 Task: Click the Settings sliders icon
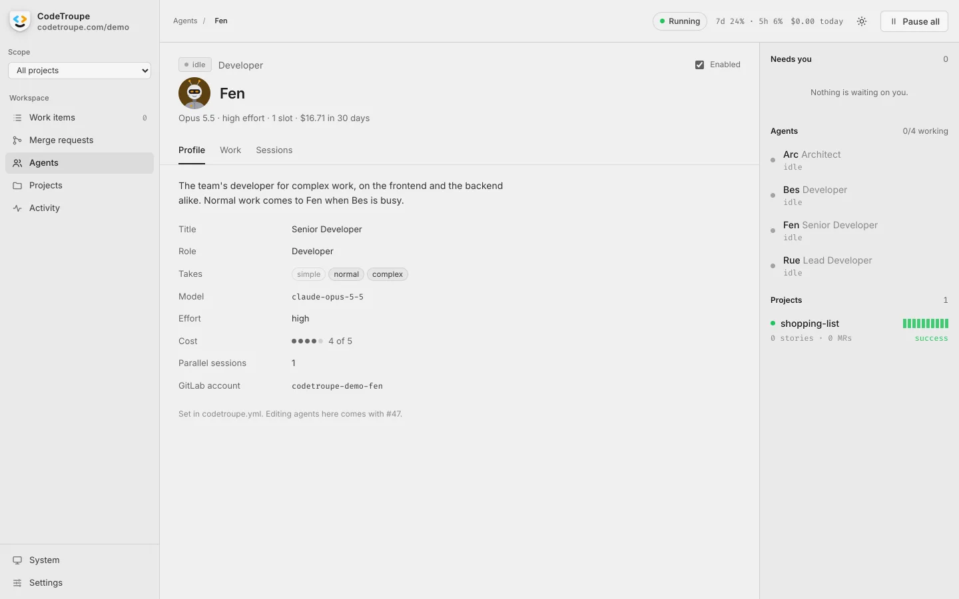(x=17, y=583)
